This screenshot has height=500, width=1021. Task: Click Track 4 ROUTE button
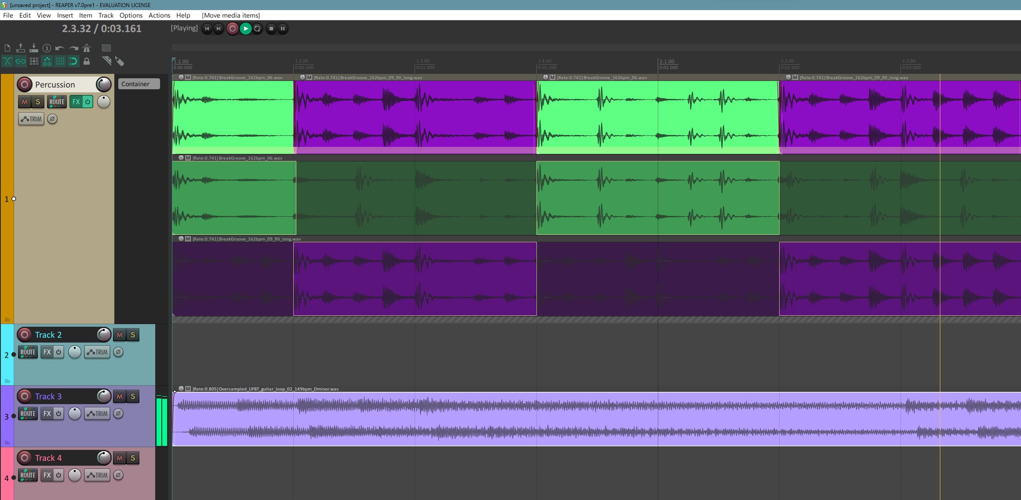click(x=28, y=475)
